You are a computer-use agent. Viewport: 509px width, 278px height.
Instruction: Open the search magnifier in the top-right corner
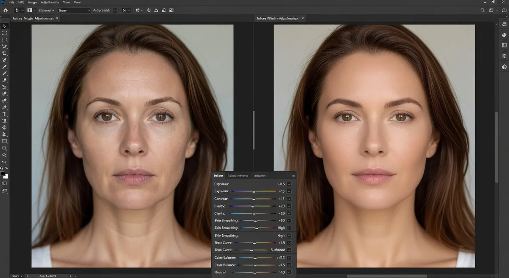point(483,10)
